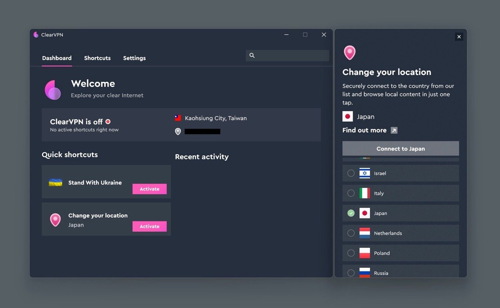Click the Kaohsiung City, Taiwan text
Screen dimensions: 500x308
[216, 118]
